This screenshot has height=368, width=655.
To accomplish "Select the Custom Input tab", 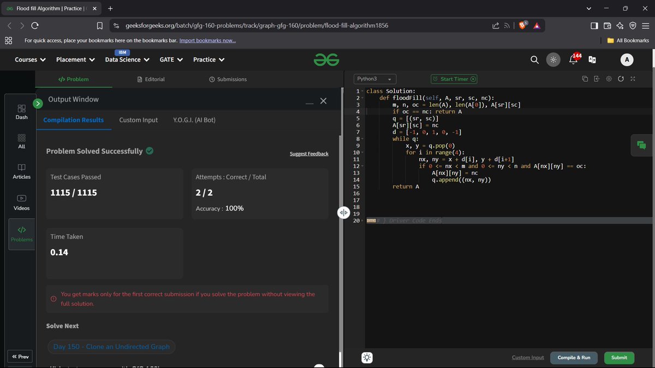I will pos(139,120).
